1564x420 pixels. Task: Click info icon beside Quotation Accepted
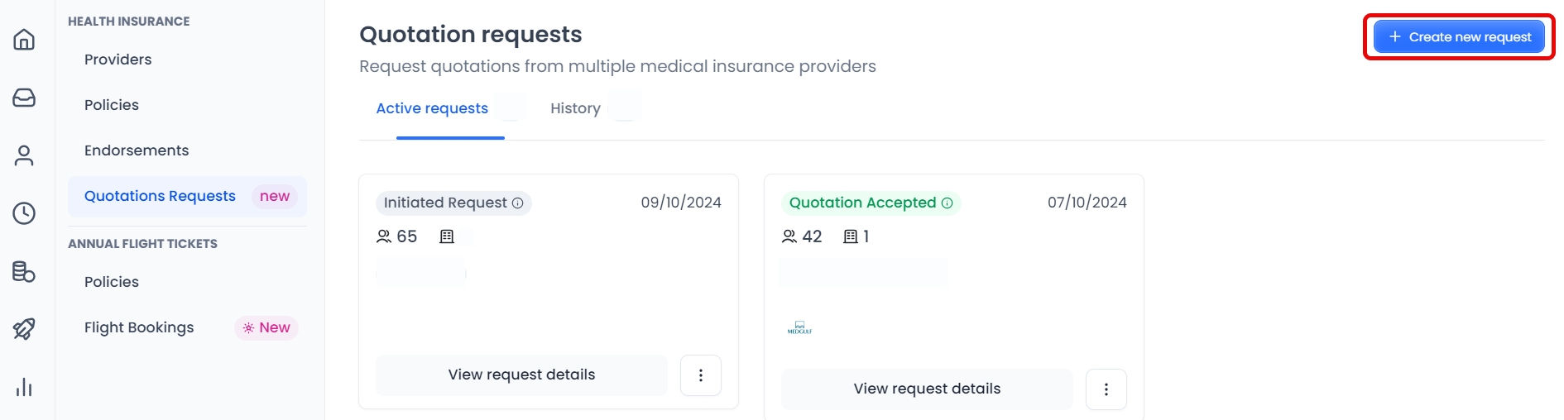pos(948,203)
